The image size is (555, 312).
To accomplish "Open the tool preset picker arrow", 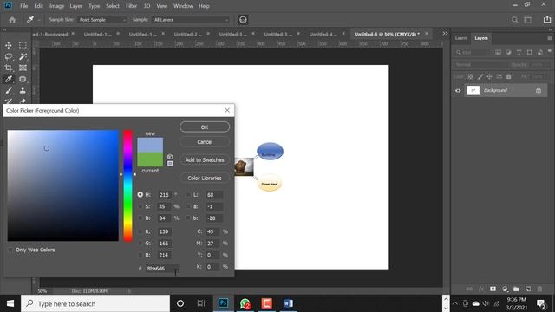I will (39, 20).
